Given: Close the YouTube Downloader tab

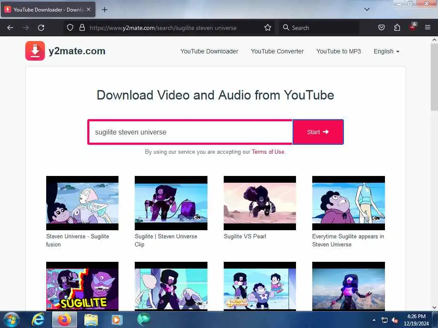Looking at the screenshot, I should (x=89, y=9).
